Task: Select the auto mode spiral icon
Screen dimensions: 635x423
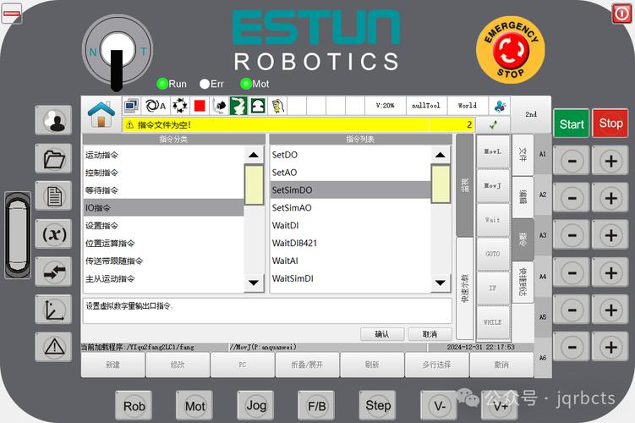Action: [156, 106]
